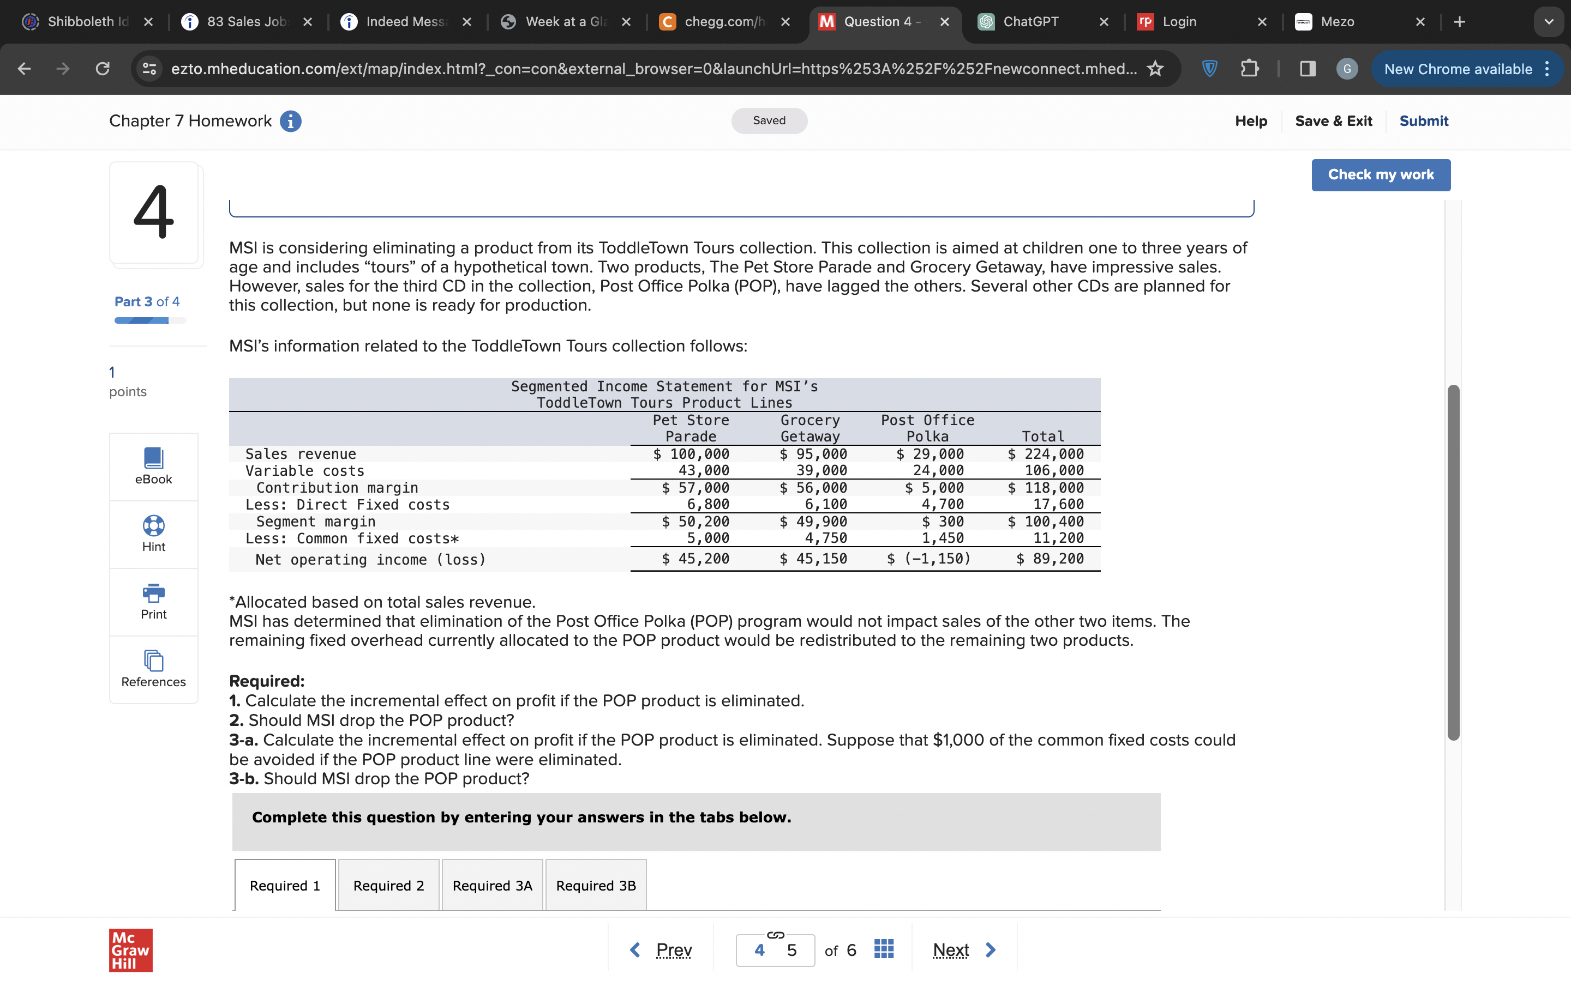This screenshot has height=981, width=1571.
Task: Switch to the Required 2 tab
Action: [x=388, y=885]
